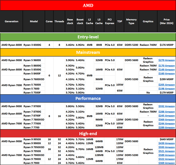The image size is (176, 165).
Task: Open the $332 Amazon link for Ryzen 7 9700X
Action: [166, 106]
